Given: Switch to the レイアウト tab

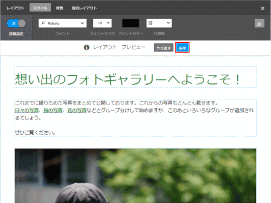Looking at the screenshot, I should 16,8.
